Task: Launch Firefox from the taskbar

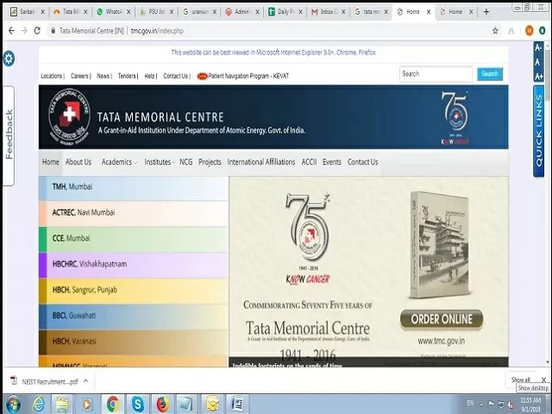Action: point(162,404)
